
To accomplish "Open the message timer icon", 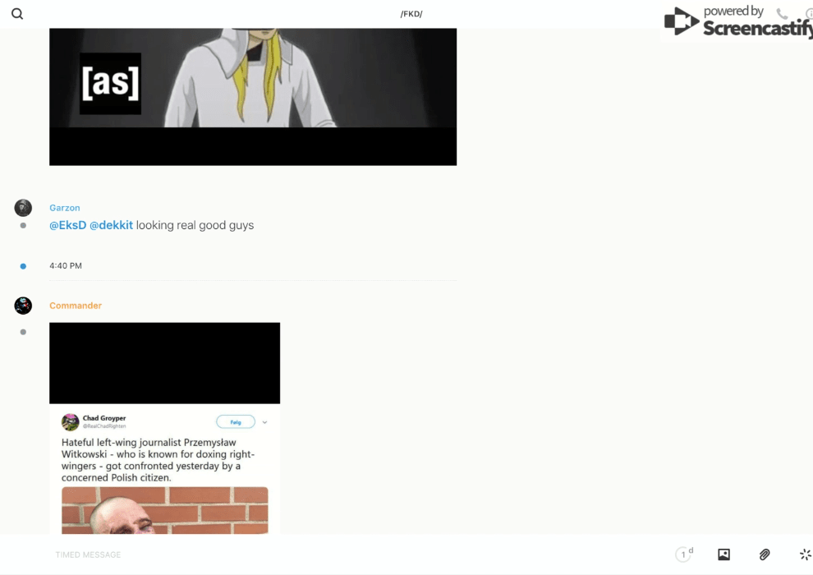I will [x=683, y=554].
